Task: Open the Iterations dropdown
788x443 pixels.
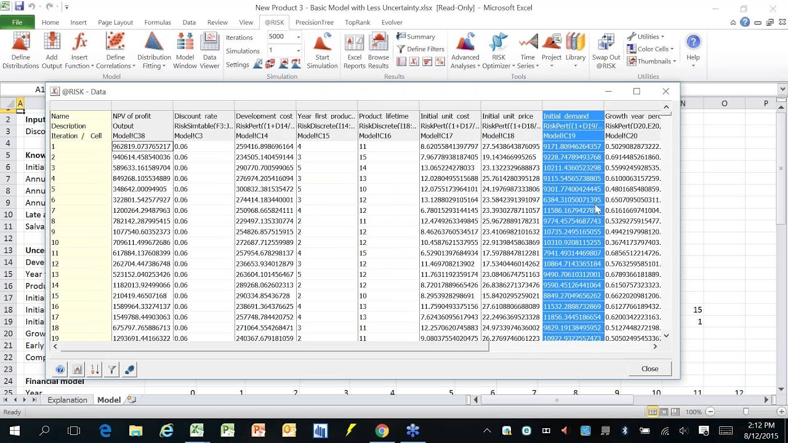Action: pyautogui.click(x=299, y=37)
